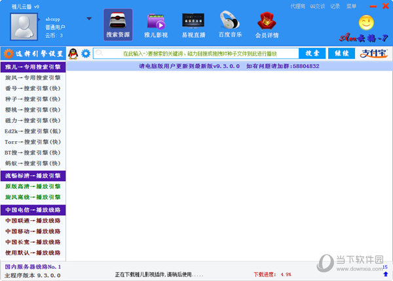
Task: Select 中国长宽→播放线路
Action: click(x=33, y=242)
